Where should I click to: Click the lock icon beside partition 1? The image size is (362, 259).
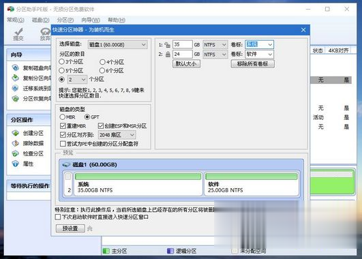tap(168, 44)
